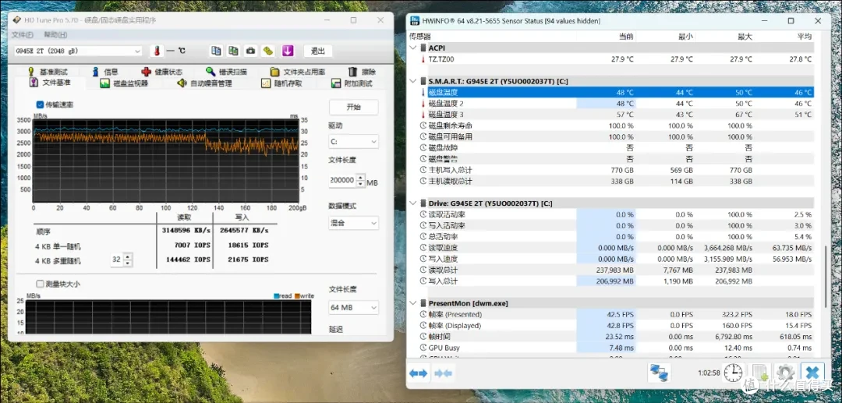Switch to the 擦除 tab

point(362,72)
